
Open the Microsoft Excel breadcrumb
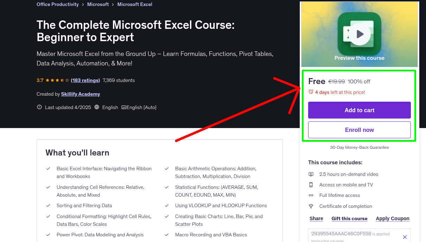(x=135, y=4)
